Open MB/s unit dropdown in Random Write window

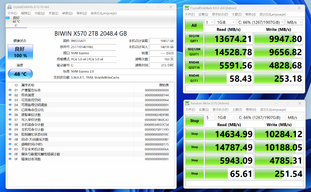[295, 118]
